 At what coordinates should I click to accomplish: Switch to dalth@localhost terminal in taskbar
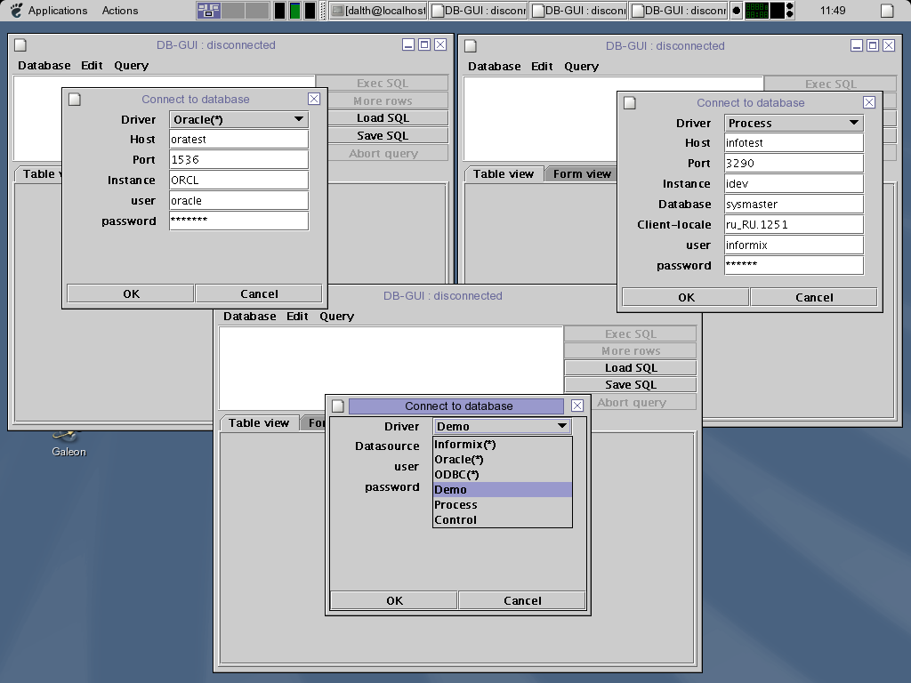pyautogui.click(x=378, y=11)
